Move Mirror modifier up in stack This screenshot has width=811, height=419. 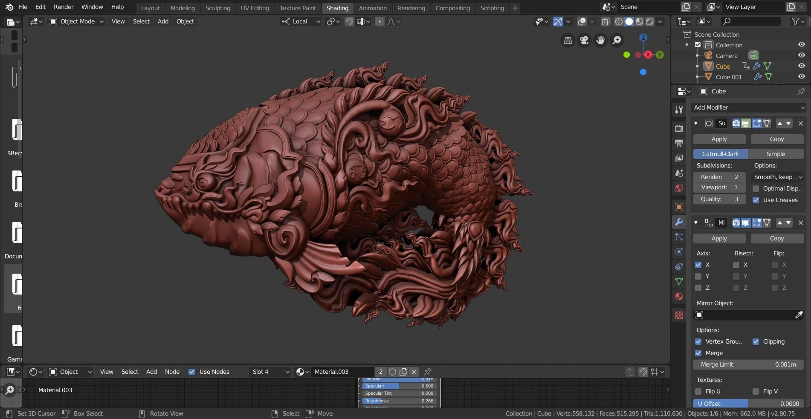coord(779,223)
